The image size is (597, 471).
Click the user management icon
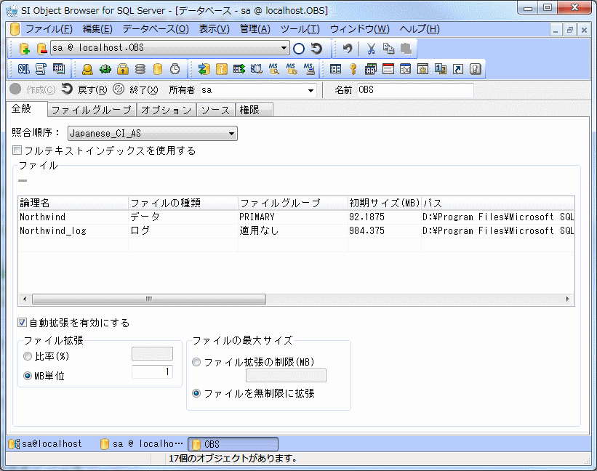(x=87, y=69)
